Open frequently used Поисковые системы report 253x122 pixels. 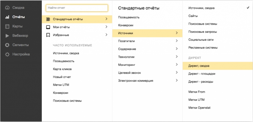[67, 101]
